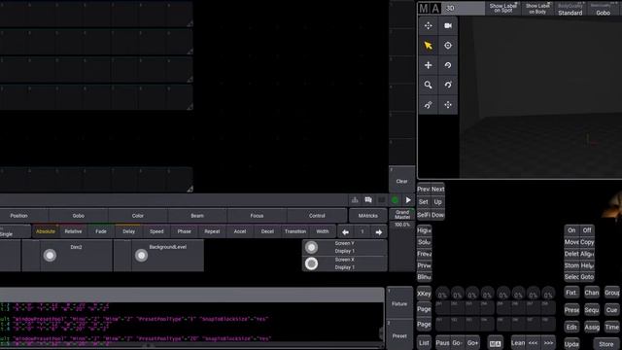The width and height of the screenshot is (622, 350).
Task: Open the Single selector left of Absolute
Action: 15,231
